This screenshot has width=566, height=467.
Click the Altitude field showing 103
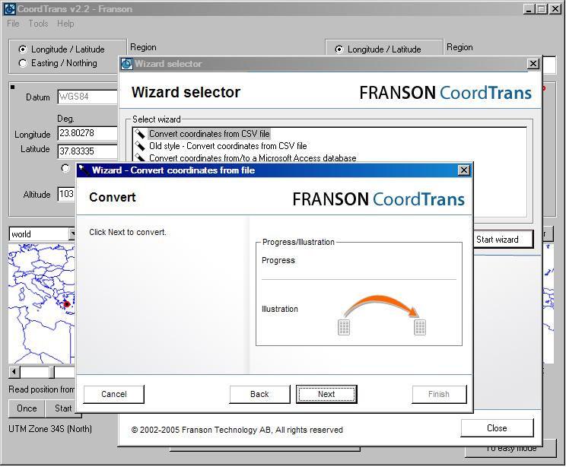pos(67,194)
